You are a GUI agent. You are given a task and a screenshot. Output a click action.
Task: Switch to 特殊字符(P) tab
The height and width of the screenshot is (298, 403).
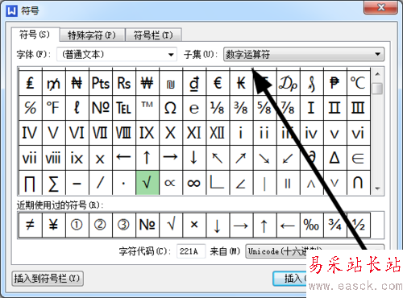[x=92, y=35]
